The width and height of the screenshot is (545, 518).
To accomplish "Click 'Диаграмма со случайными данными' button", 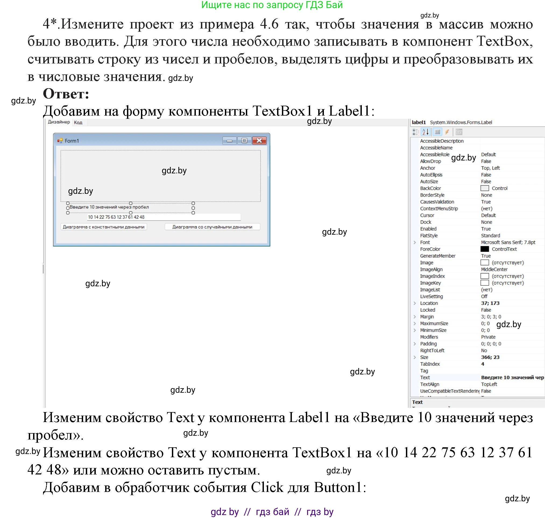I will tap(212, 227).
